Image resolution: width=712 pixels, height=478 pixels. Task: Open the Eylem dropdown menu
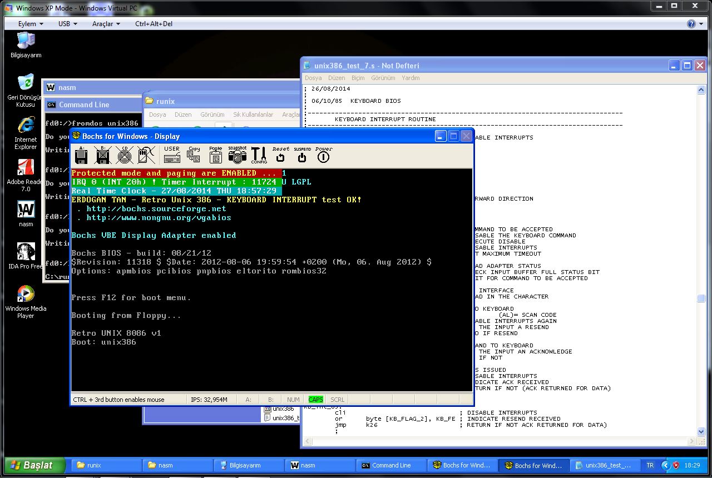pyautogui.click(x=31, y=24)
